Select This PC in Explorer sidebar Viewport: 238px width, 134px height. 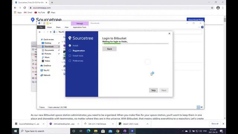(46, 70)
